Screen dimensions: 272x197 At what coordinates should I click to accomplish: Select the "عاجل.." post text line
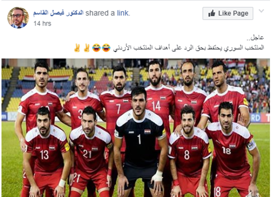coord(255,38)
